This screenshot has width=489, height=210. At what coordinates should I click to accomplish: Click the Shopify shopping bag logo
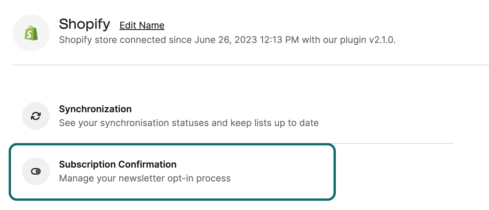point(31,33)
